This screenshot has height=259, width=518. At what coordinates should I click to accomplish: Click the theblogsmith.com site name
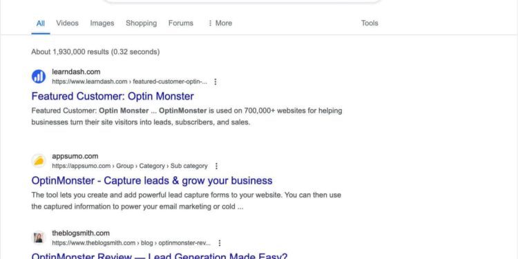coord(81,233)
